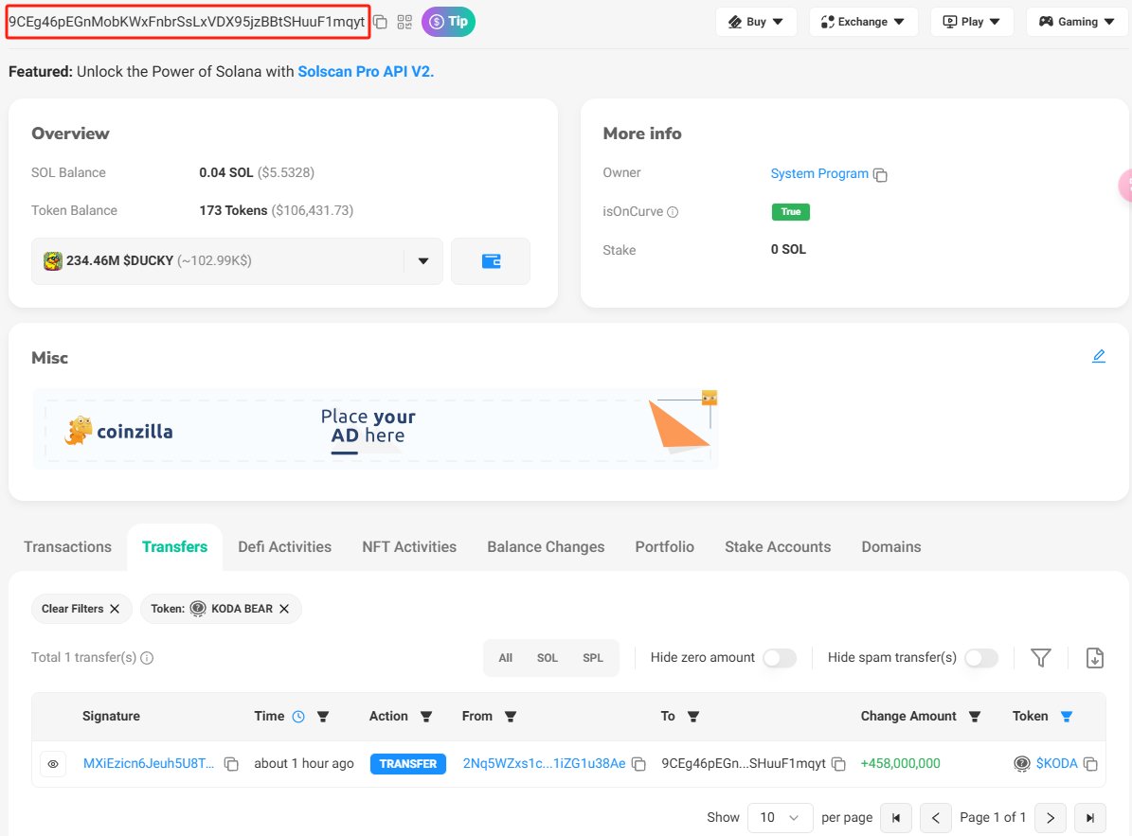
Task: View details via the row eye icon
Action: [x=53, y=764]
